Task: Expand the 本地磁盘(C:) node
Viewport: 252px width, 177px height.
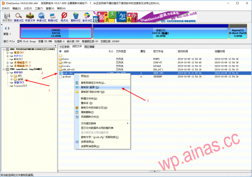Action: click(7, 63)
